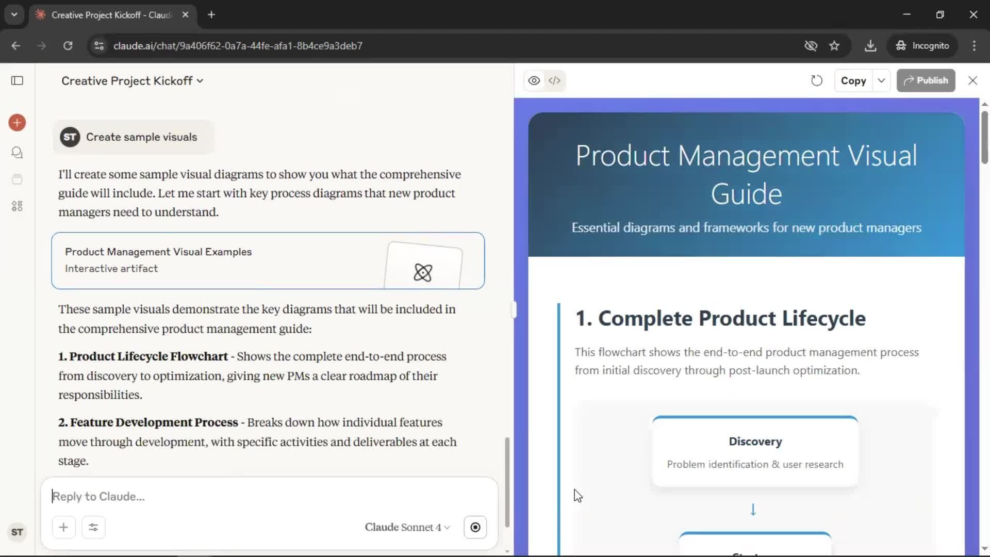This screenshot has height=557, width=990.
Task: Click the artifact panel vertical scrollbar
Action: pos(984,137)
